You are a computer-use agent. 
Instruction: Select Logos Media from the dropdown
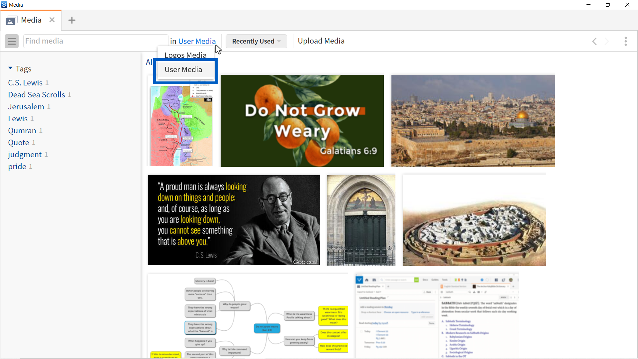pyautogui.click(x=185, y=55)
